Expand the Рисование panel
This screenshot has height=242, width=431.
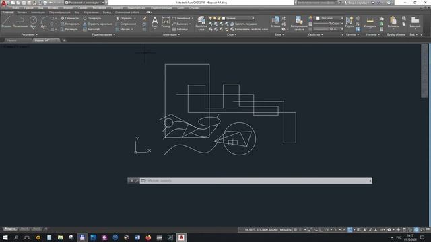(30, 34)
